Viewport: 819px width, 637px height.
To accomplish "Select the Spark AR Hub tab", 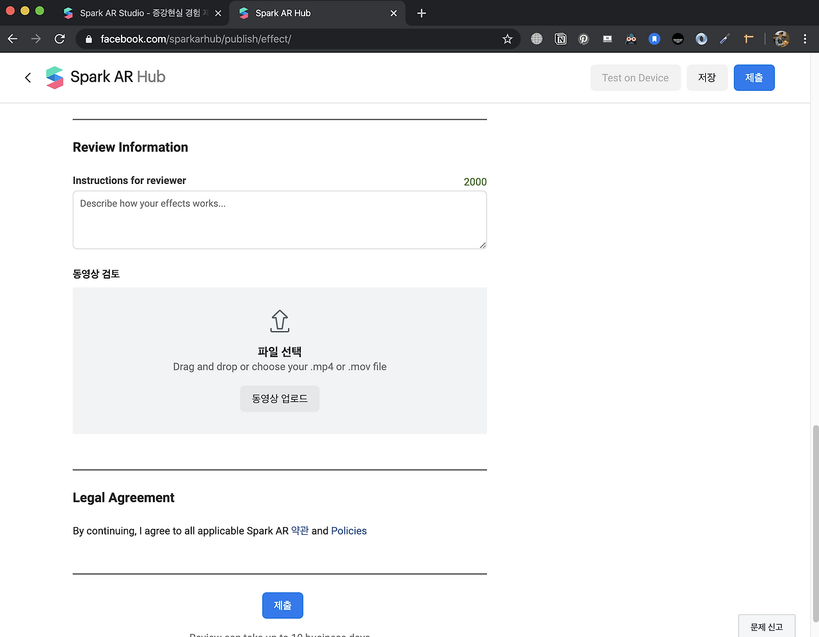I will point(318,13).
